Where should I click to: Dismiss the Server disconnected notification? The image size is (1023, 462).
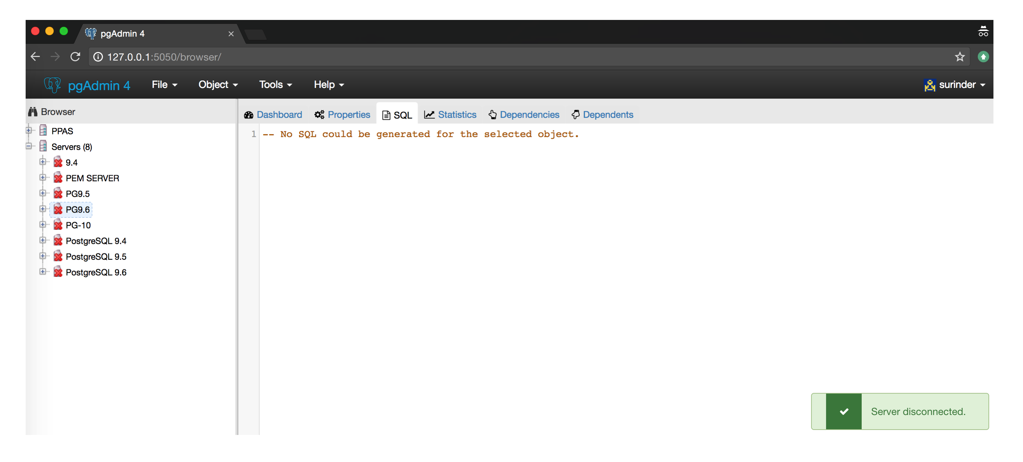pyautogui.click(x=899, y=411)
